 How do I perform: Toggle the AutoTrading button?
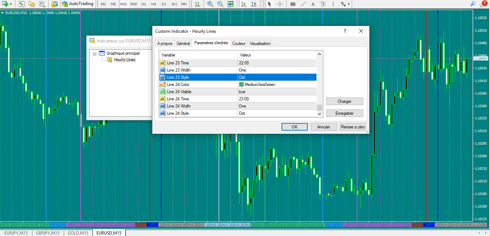[77, 4]
